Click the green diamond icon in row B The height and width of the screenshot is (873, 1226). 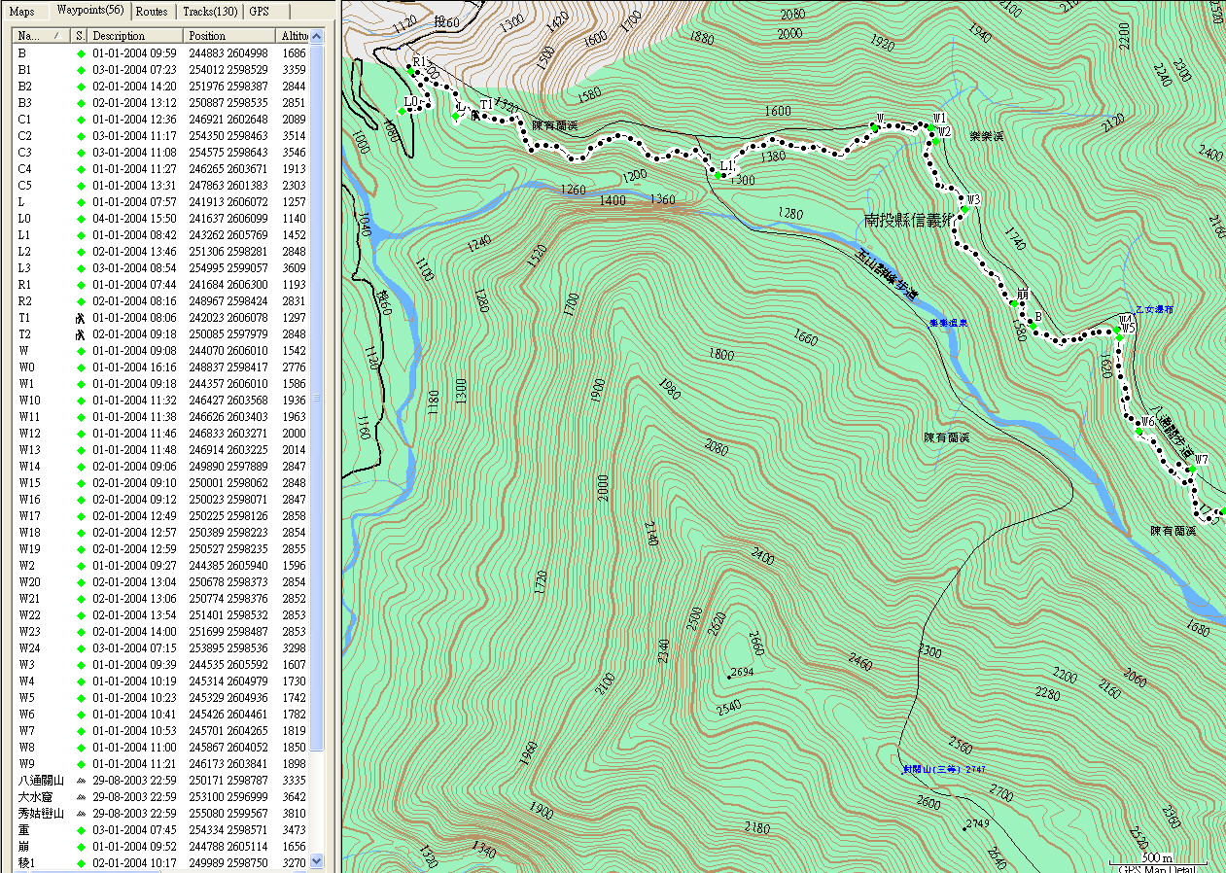click(x=81, y=53)
